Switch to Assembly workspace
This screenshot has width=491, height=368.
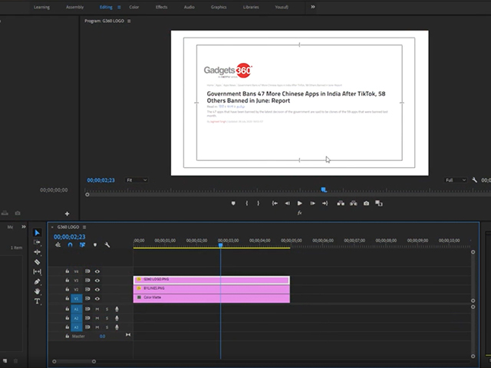(x=75, y=7)
